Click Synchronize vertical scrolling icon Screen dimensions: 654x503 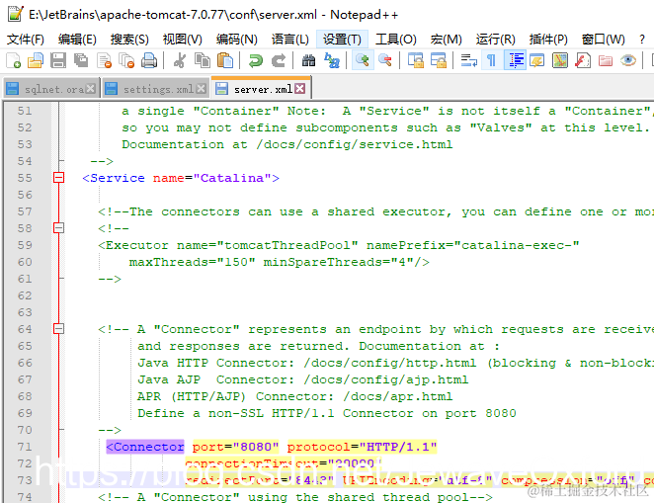416,61
